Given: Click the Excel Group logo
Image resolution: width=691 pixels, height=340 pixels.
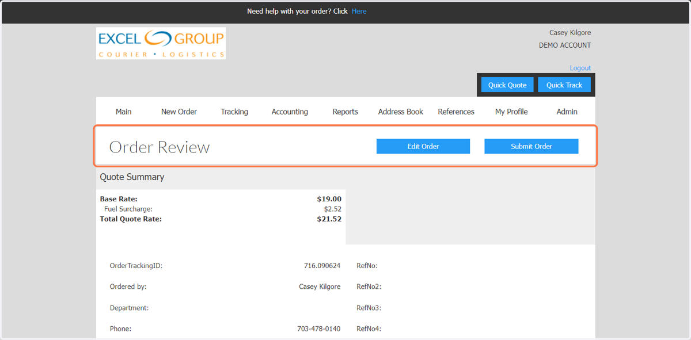Looking at the screenshot, I should (x=161, y=43).
